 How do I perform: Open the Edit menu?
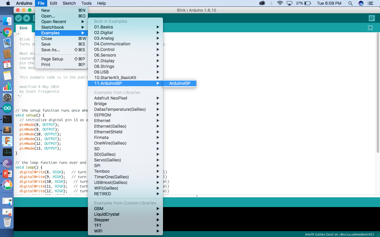[53, 3]
